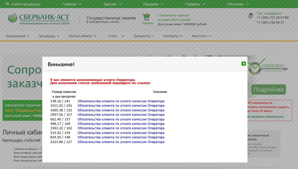Click the Корзина shopping cart icon

click(146, 17)
